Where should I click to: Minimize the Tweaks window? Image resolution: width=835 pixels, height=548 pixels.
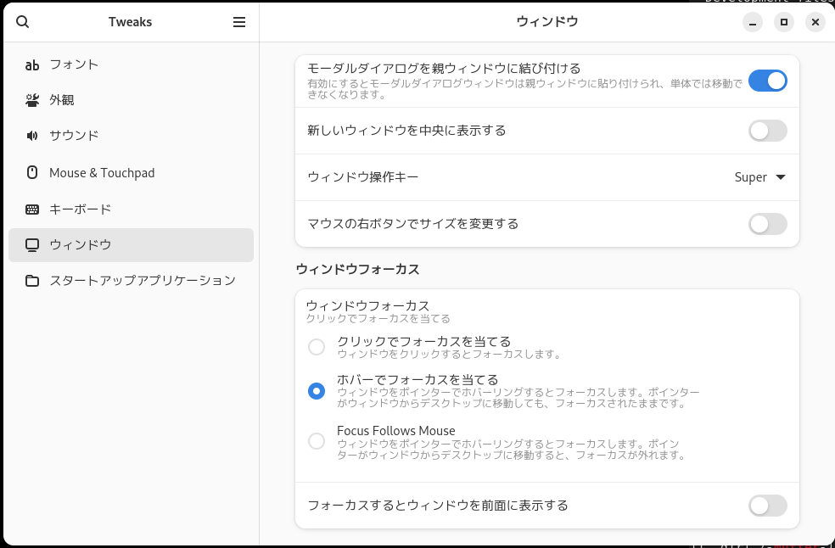click(x=753, y=22)
